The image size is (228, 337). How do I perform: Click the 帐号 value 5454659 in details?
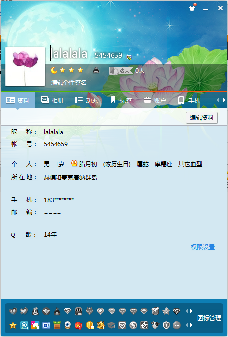click(56, 144)
